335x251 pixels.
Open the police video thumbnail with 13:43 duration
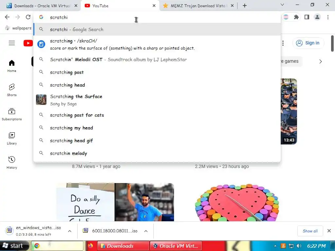(x=289, y=111)
